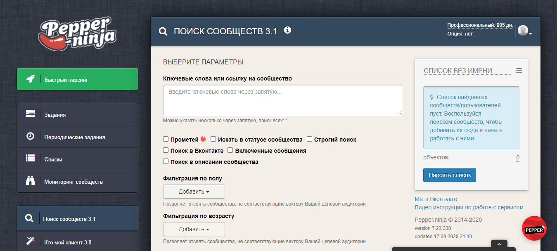
Task: Enable the Прометей checkbox
Action: (x=166, y=139)
